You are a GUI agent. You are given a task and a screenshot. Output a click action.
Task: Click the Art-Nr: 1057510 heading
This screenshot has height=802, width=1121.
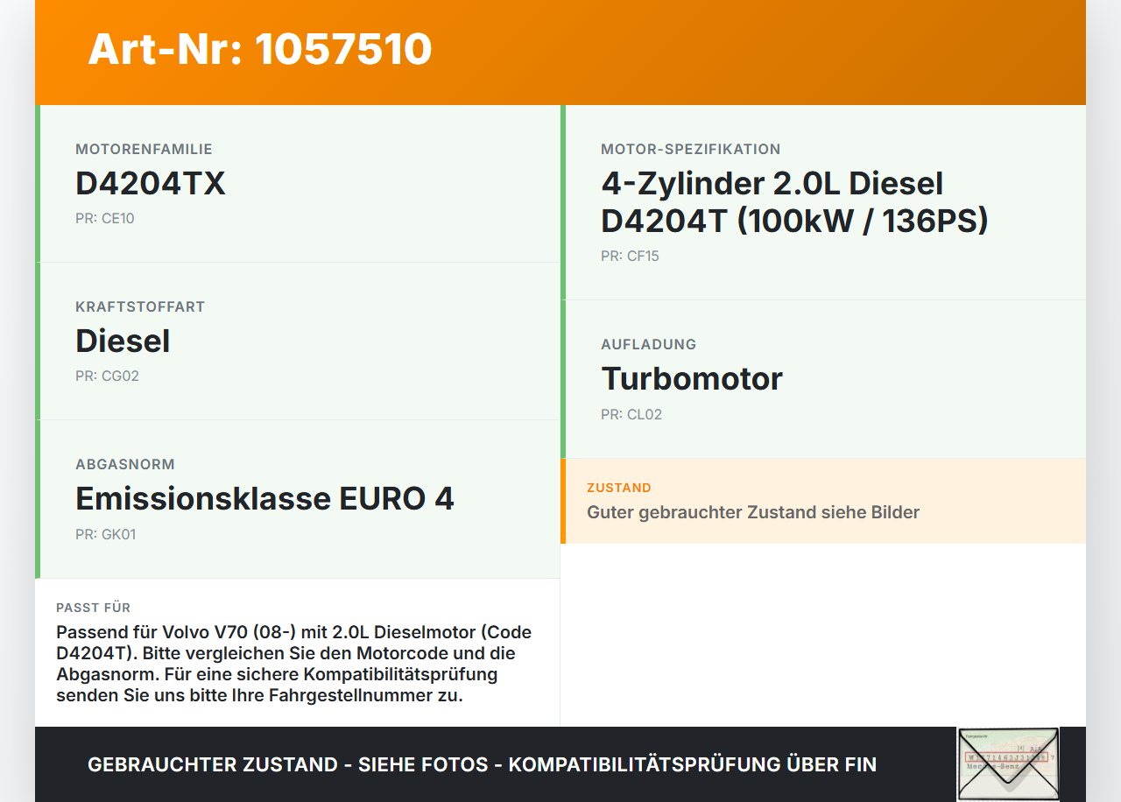pos(260,49)
